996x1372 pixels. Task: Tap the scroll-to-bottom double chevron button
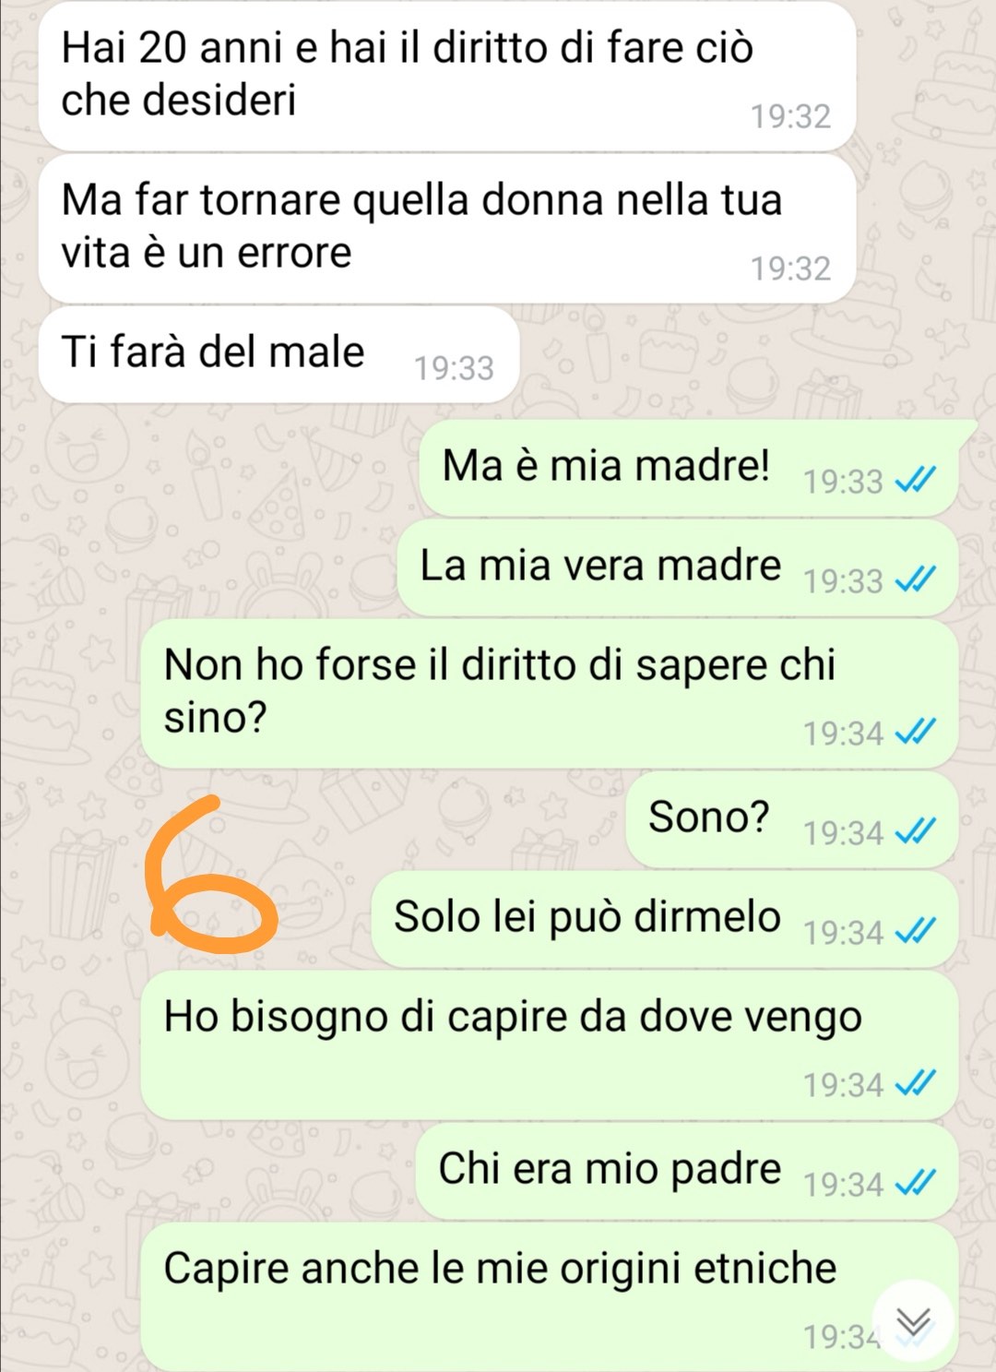coord(913,1323)
